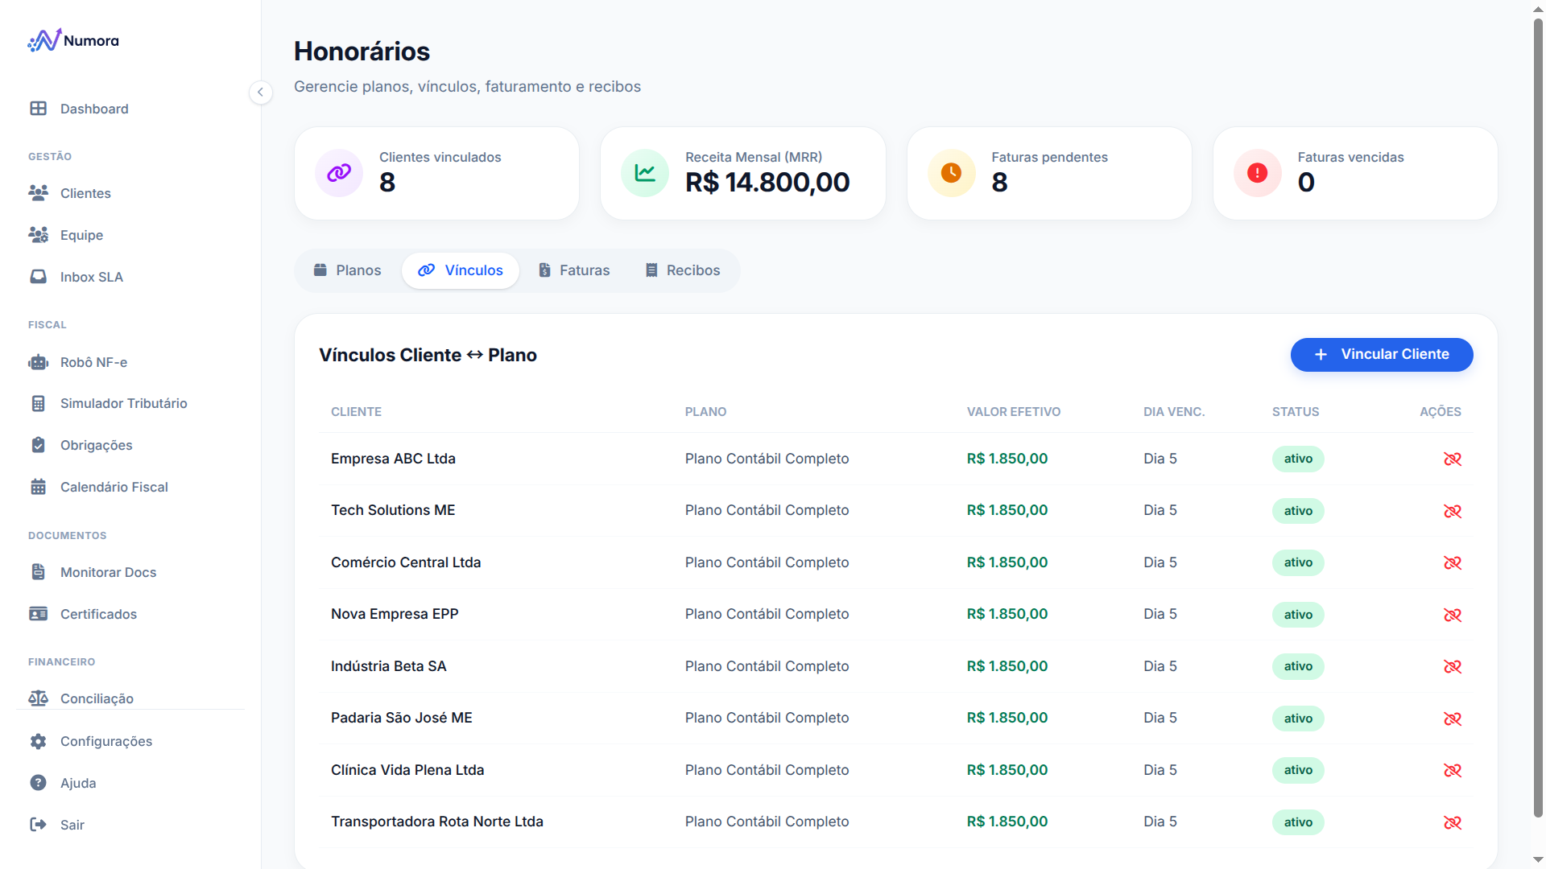Switch to the Planos tab
Screen dimensions: 1546x869
tap(347, 270)
